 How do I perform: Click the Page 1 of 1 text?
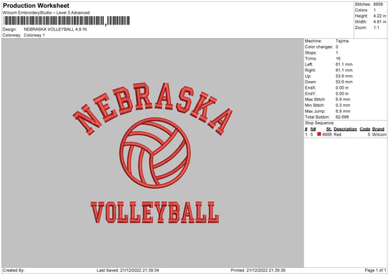click(x=375, y=270)
